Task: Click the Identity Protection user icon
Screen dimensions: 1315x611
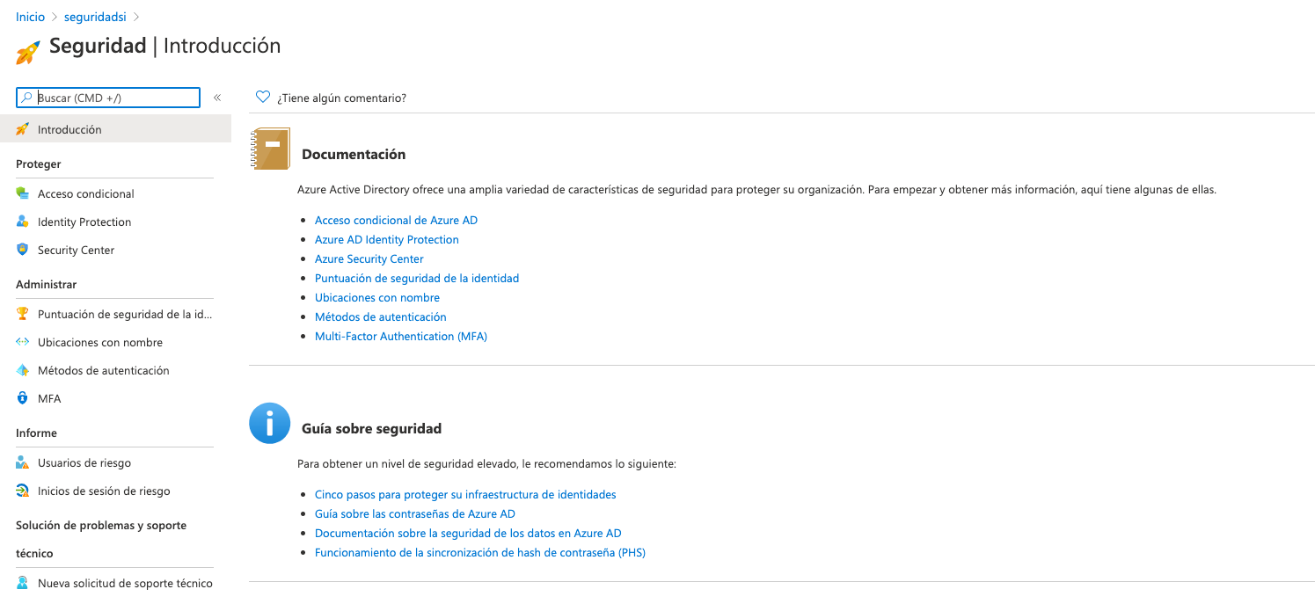Action: [x=23, y=222]
